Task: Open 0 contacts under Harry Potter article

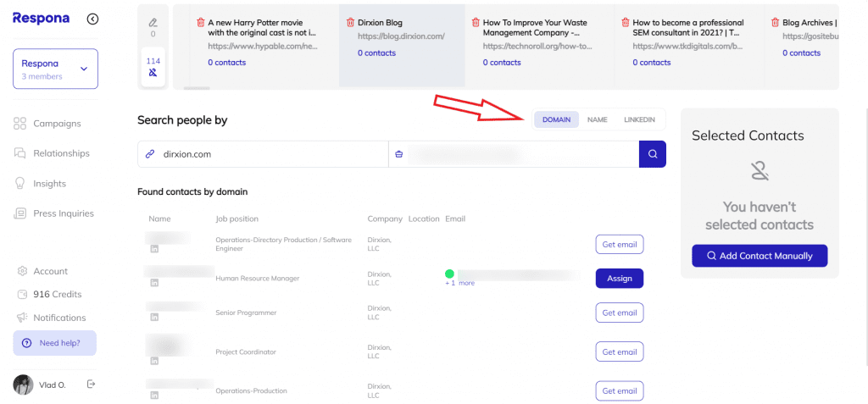Action: point(227,63)
